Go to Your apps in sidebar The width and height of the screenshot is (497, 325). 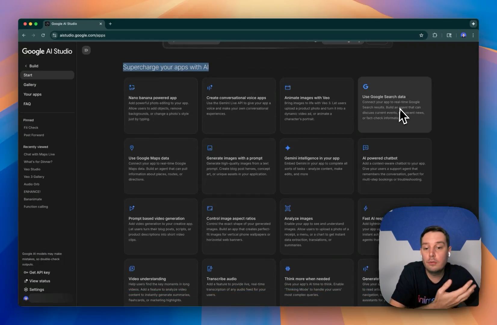pos(32,94)
